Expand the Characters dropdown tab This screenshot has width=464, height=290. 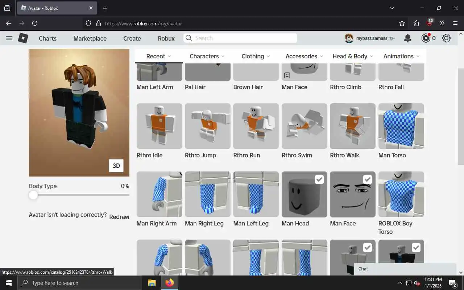pos(207,56)
